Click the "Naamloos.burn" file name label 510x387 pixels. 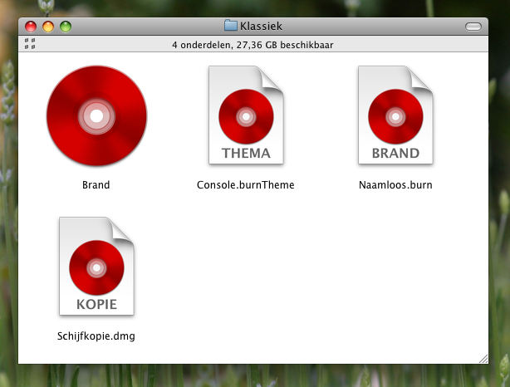click(395, 184)
